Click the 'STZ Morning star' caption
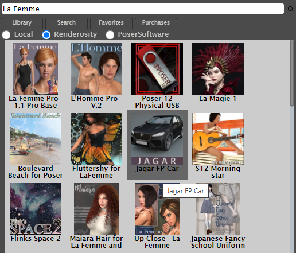Screen dimensions: 296x253 click(218, 172)
